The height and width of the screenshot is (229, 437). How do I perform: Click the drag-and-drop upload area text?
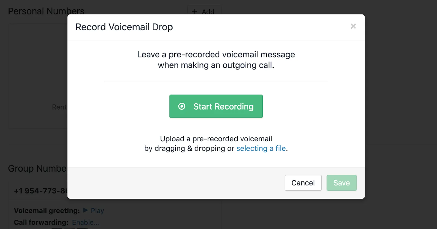pyautogui.click(x=215, y=143)
